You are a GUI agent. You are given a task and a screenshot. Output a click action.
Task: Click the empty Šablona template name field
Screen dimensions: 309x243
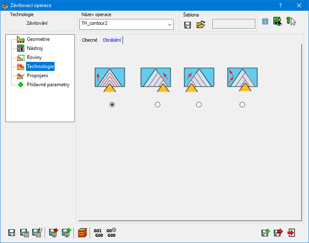(x=233, y=24)
